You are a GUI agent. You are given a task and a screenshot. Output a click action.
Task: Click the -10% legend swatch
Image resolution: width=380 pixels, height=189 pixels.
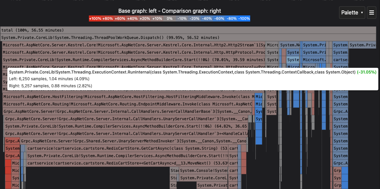click(182, 19)
